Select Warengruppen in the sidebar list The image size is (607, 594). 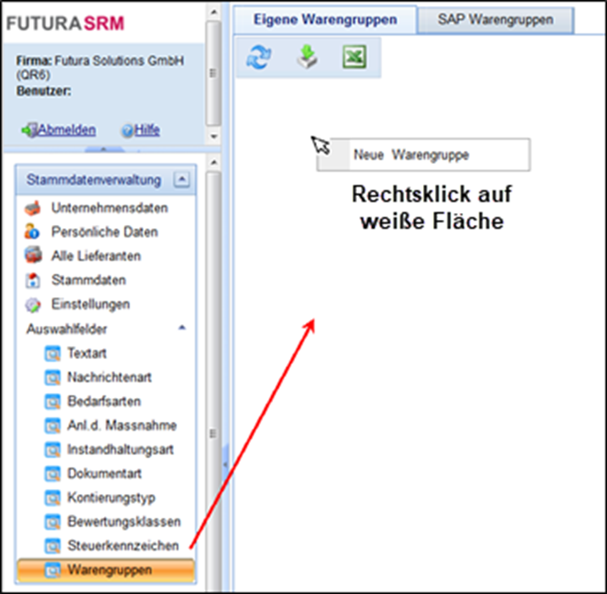tap(109, 569)
